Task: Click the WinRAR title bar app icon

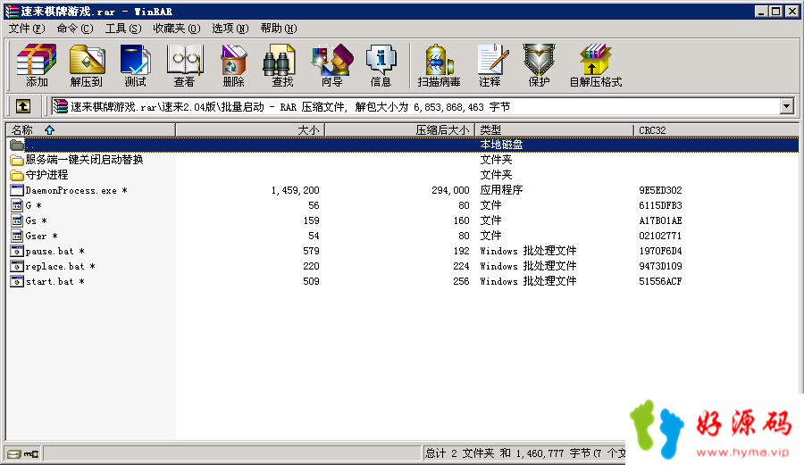Action: [12, 12]
